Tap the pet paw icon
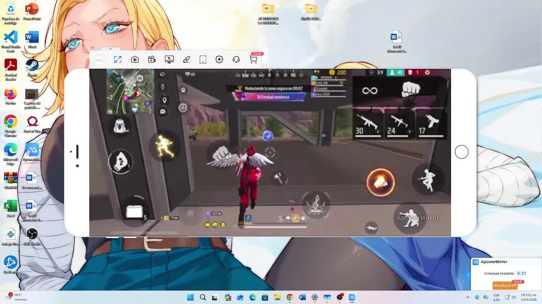 (183, 90)
